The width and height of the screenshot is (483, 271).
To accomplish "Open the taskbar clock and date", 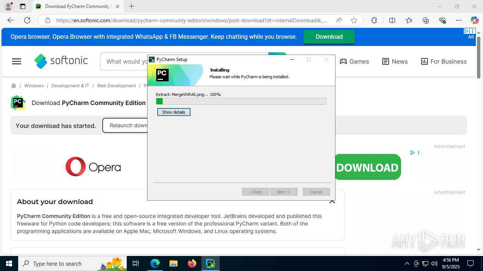I will (451, 263).
